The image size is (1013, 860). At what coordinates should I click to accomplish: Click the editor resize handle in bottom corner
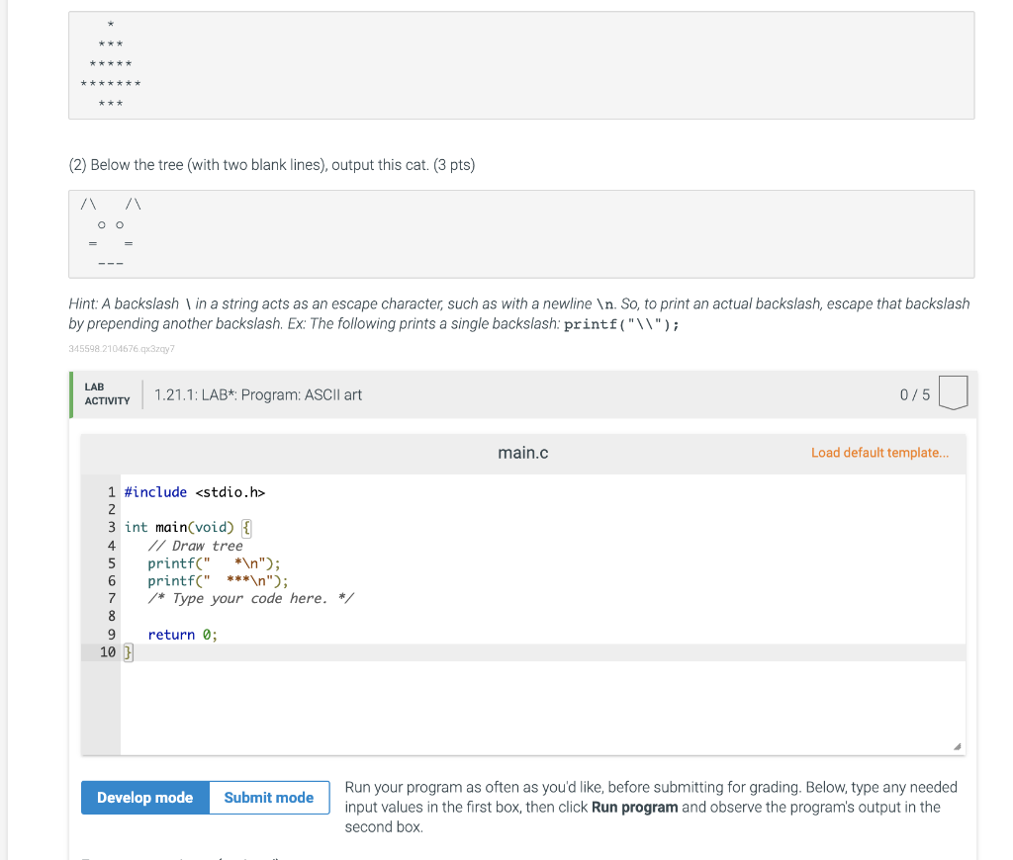(x=957, y=747)
